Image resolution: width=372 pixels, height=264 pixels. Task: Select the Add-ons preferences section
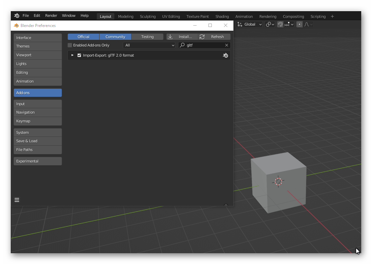(38, 93)
